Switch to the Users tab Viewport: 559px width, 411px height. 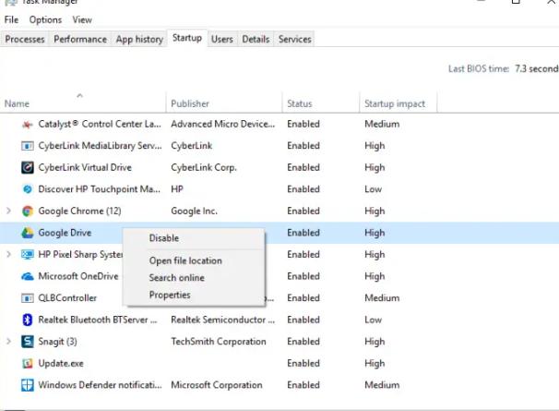click(221, 39)
